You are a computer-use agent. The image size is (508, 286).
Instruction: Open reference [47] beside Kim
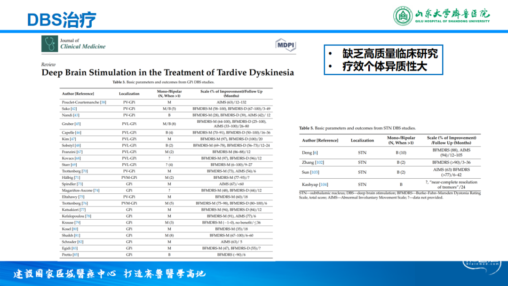(x=73, y=139)
